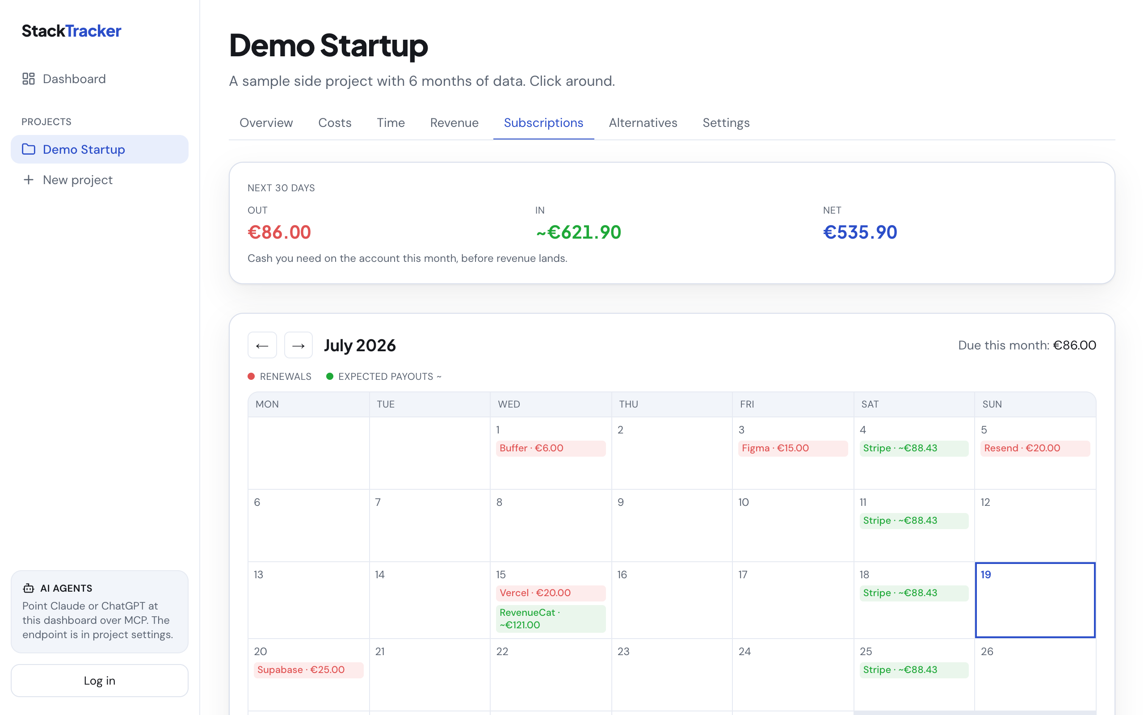The height and width of the screenshot is (715, 1144).
Task: Advance to next month with right arrow
Action: [x=299, y=345]
